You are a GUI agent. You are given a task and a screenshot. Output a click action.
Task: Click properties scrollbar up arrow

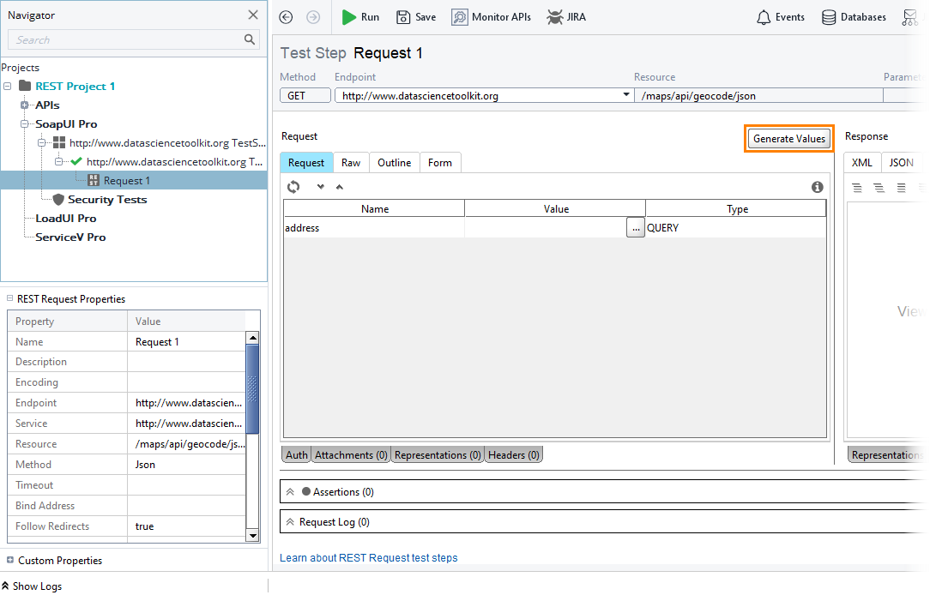[x=253, y=338]
